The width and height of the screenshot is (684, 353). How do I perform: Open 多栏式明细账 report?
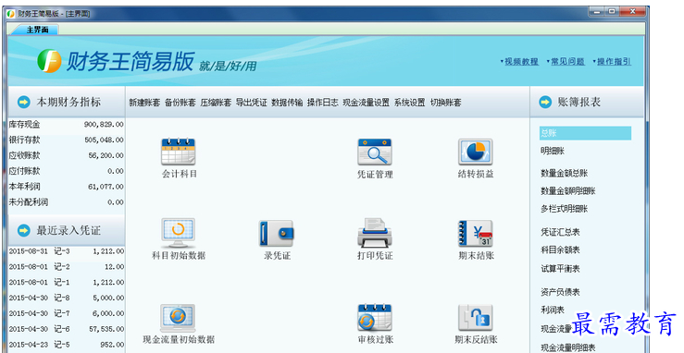pos(565,209)
